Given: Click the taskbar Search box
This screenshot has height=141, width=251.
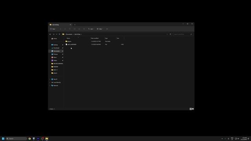Looking at the screenshot, I should (x=16, y=139).
